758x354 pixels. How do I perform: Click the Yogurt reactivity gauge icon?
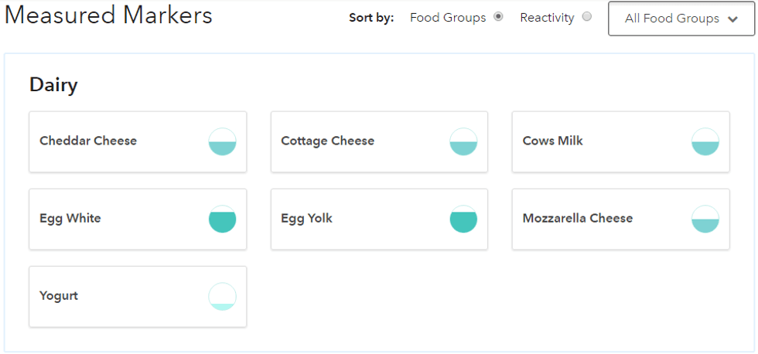[x=222, y=297]
